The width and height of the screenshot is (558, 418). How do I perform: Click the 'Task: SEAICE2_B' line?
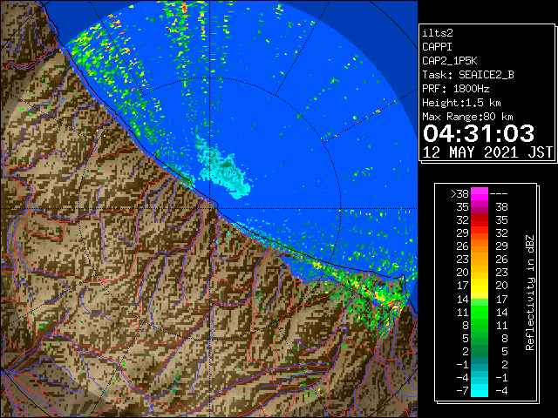[x=468, y=75]
